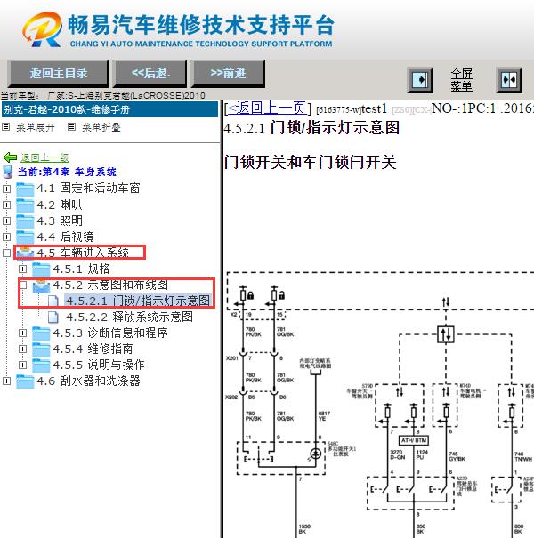This screenshot has width=534, height=538.
Task: Collapse the 4.5.2 示意图和布线图 node
Action: [22, 285]
